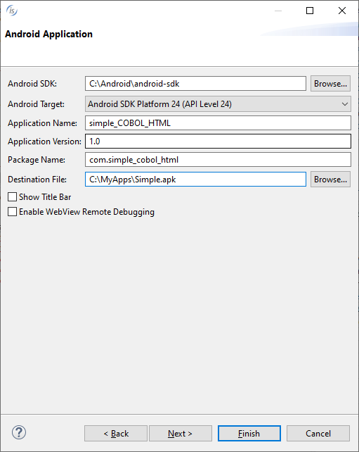Open help via the question mark icon
This screenshot has width=359, height=452.
tap(19, 432)
